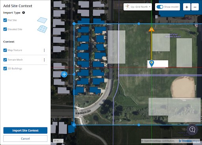Open Map Texture more options menu
This screenshot has height=145, width=202.
pyautogui.click(x=44, y=50)
